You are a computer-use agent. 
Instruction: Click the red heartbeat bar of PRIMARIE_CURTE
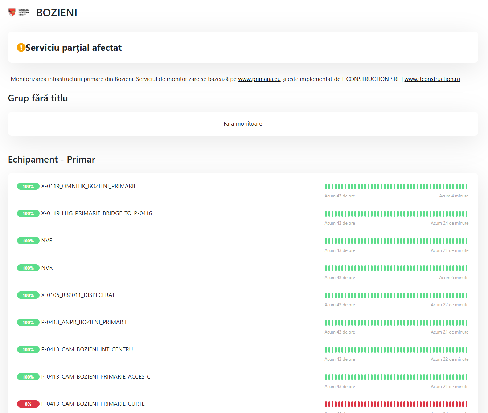click(x=396, y=404)
